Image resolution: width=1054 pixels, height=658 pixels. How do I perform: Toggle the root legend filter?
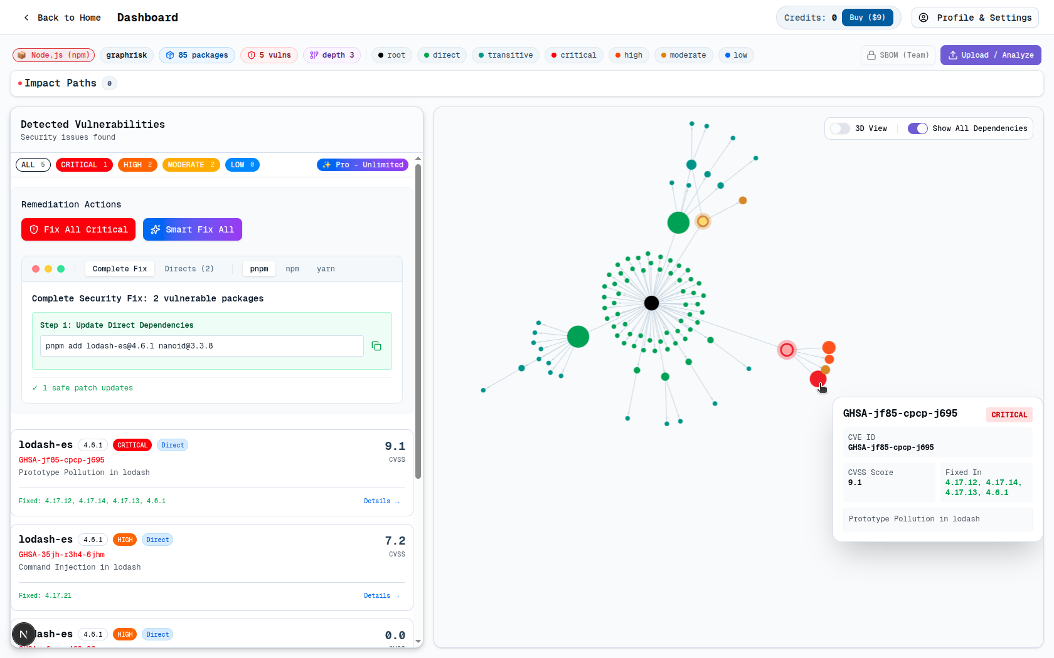click(392, 55)
